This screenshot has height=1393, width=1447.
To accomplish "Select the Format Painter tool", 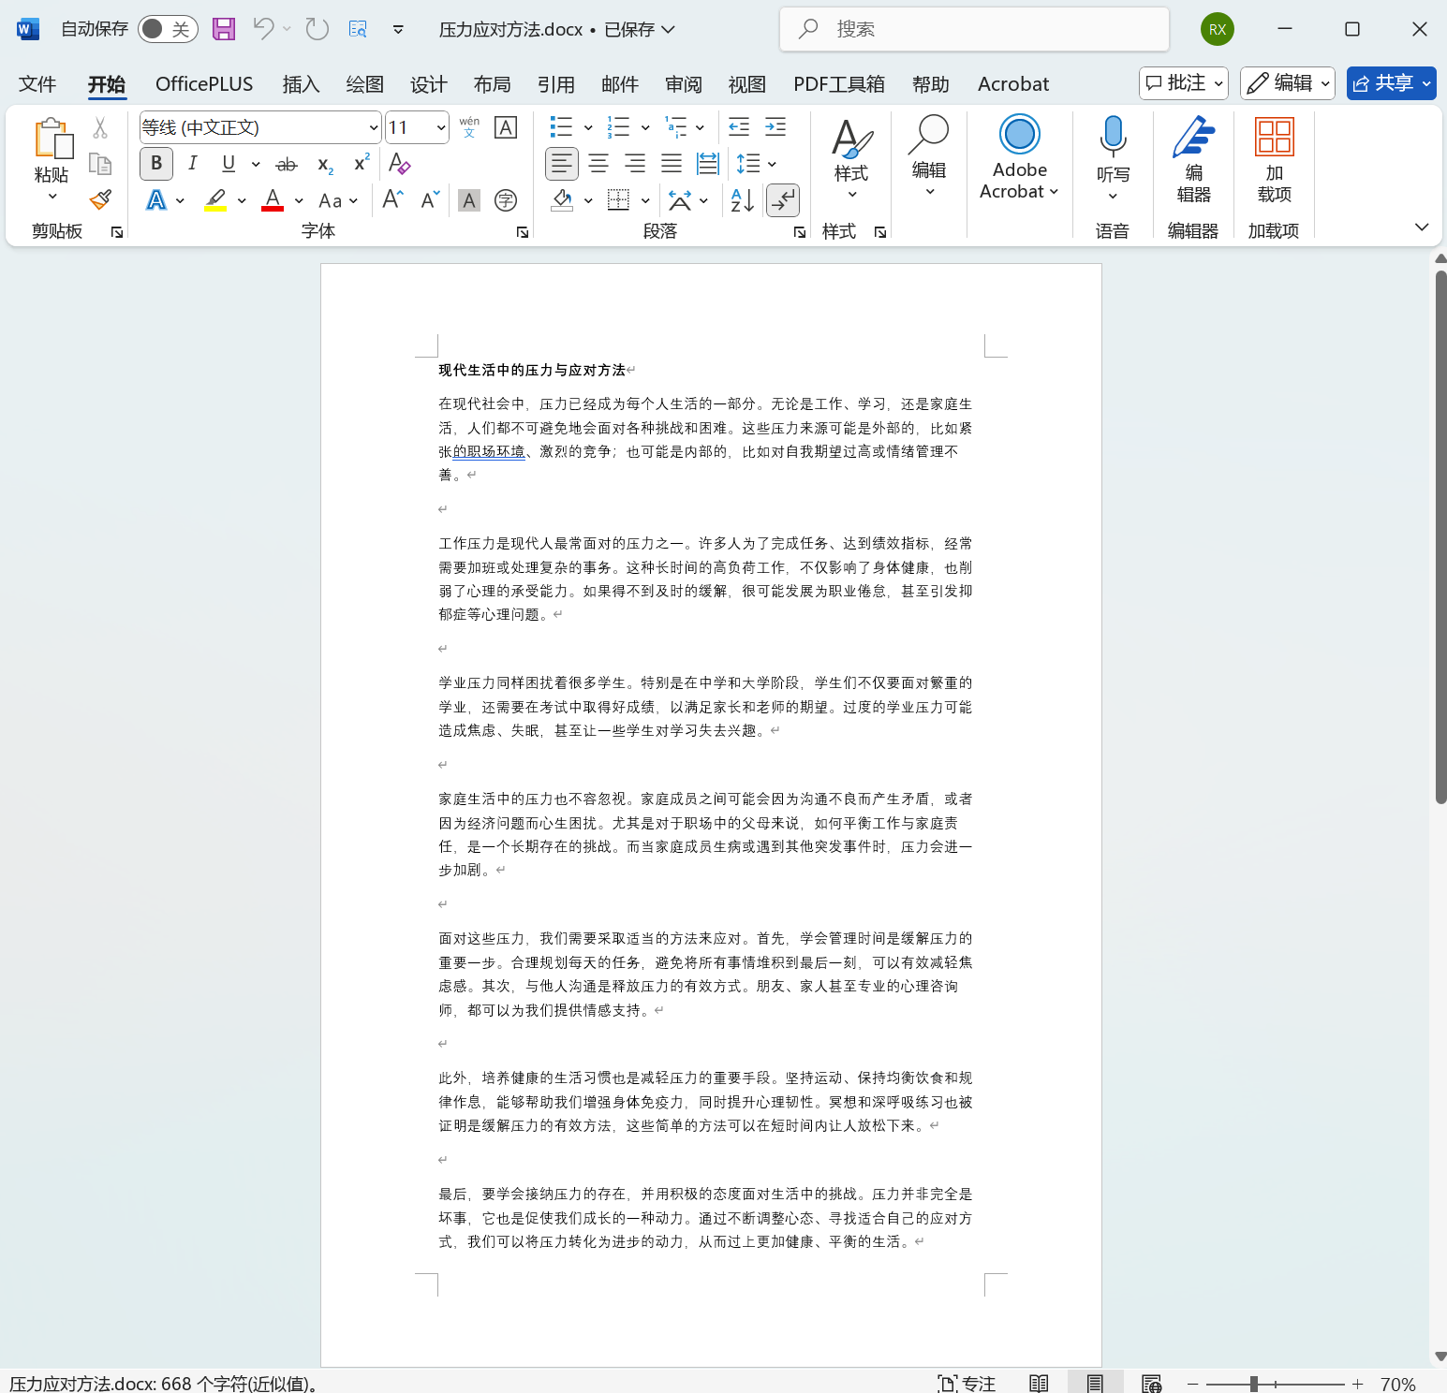I will pyautogui.click(x=100, y=199).
